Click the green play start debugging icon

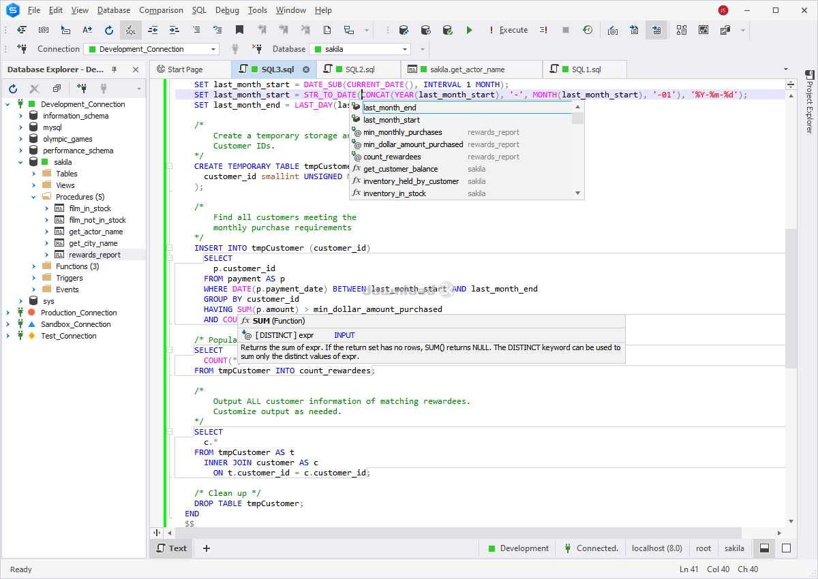(x=469, y=30)
